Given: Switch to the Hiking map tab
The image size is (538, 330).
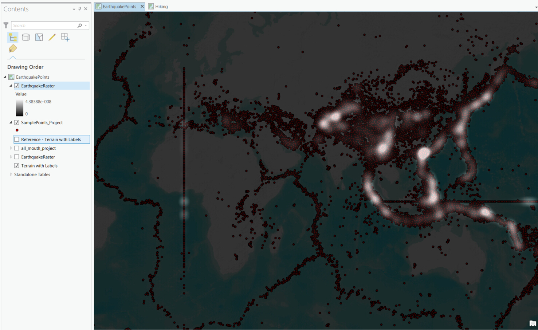Looking at the screenshot, I should point(158,7).
